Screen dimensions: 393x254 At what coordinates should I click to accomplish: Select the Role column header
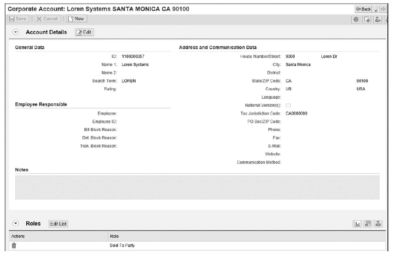click(114, 236)
